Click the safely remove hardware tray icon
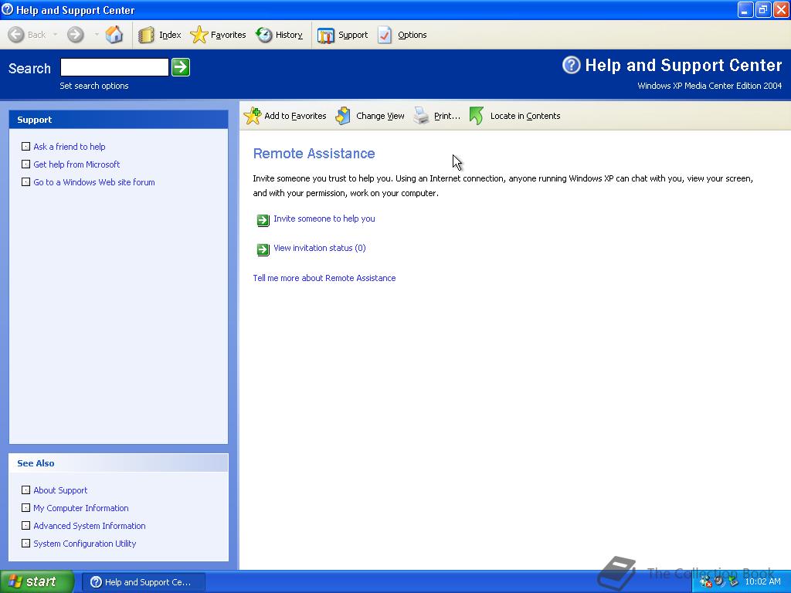The image size is (791, 593). tap(733, 582)
